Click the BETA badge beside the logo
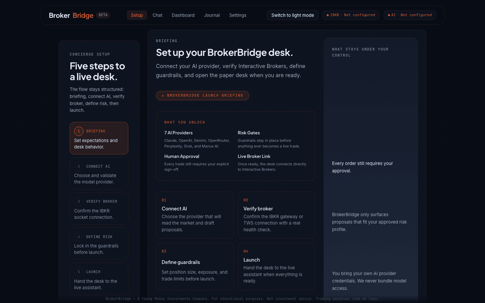This screenshot has height=303, width=485. (x=103, y=15)
